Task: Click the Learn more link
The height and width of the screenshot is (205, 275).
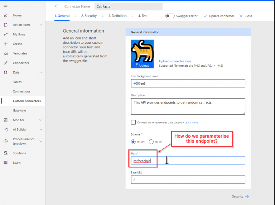Action: pyautogui.click(x=191, y=122)
